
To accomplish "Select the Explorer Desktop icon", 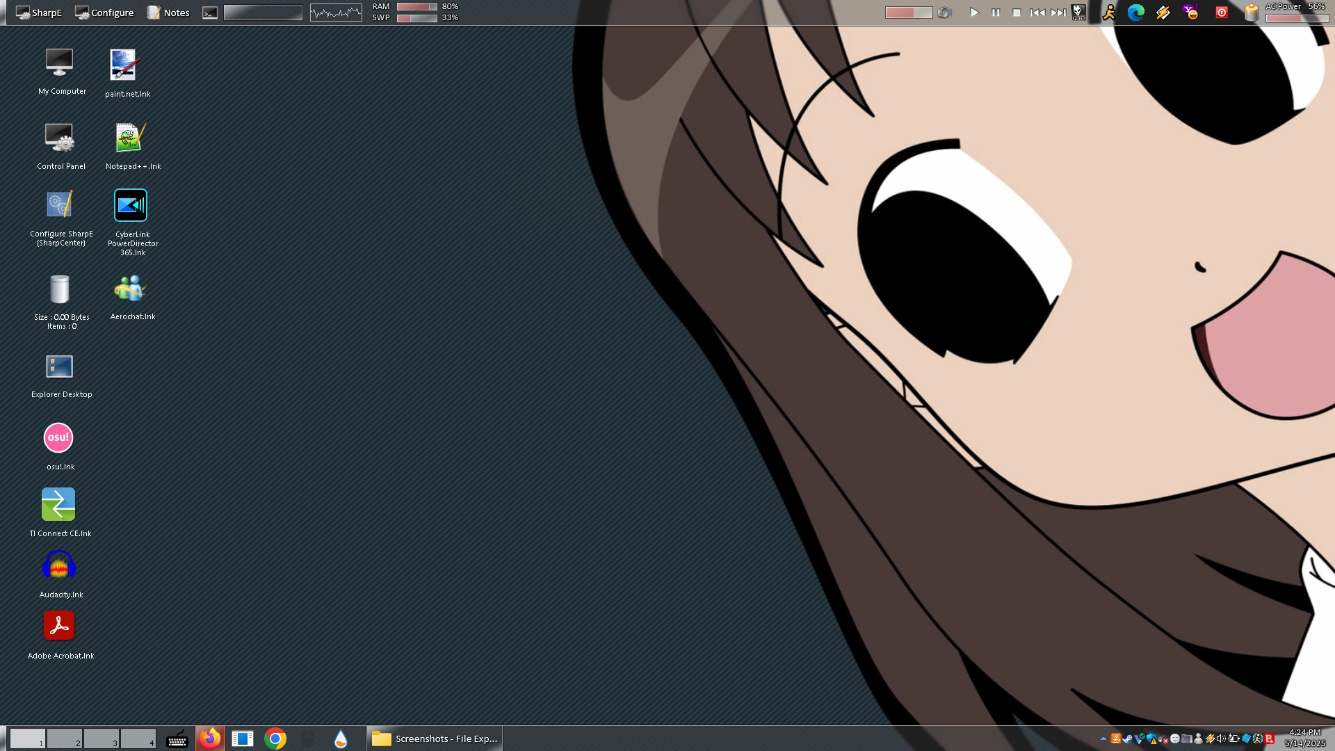I will pos(61,375).
